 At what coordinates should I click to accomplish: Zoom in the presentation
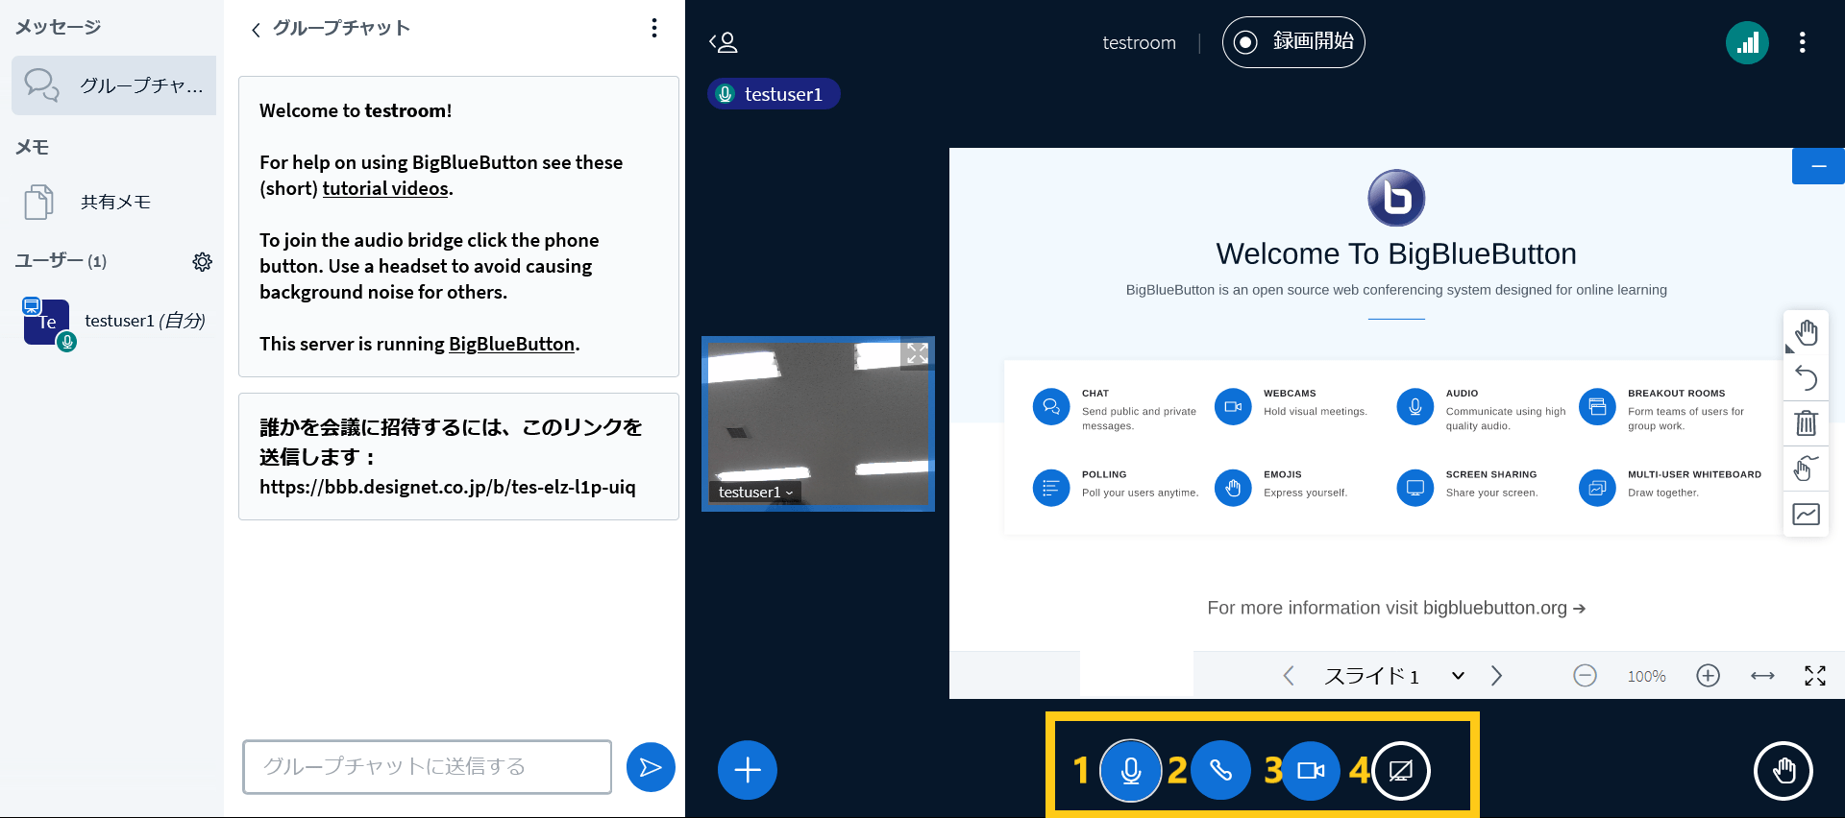1708,676
